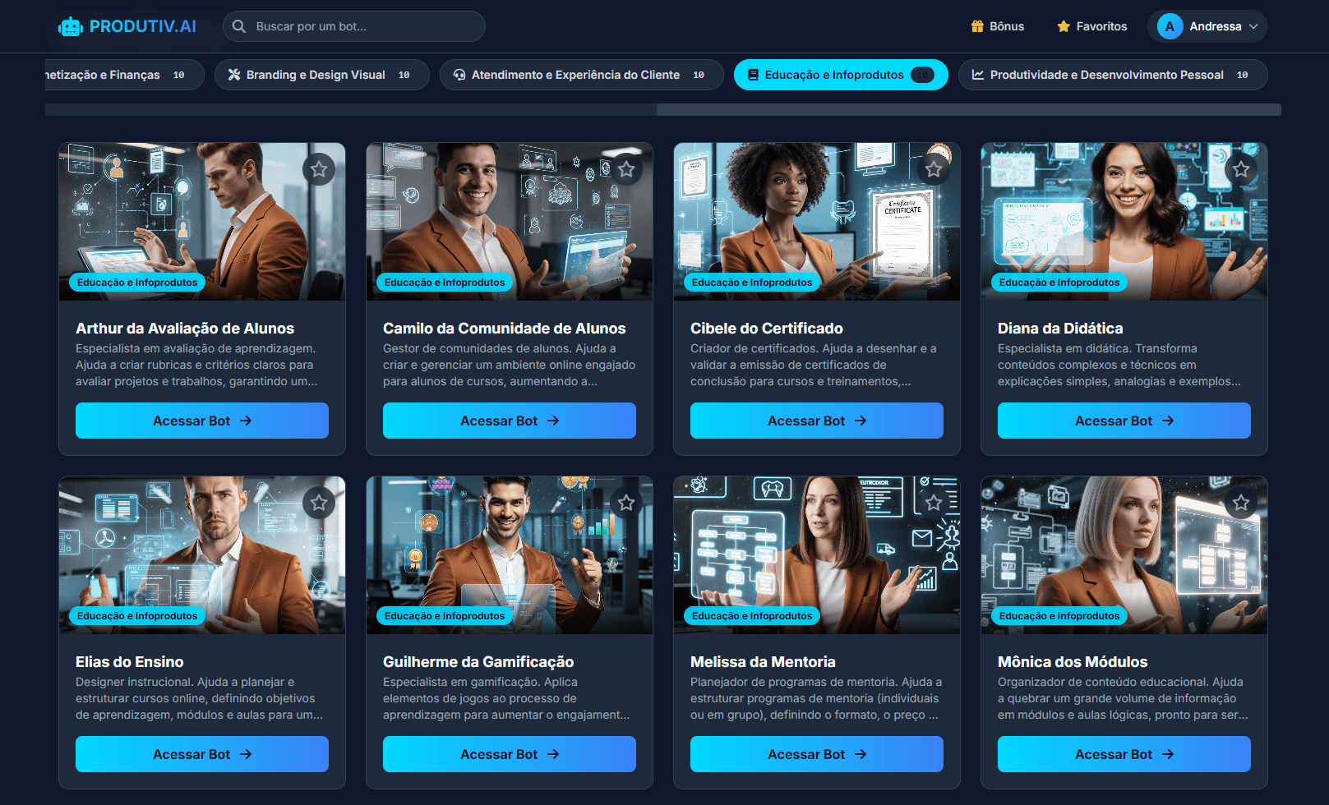Click the book icon on Educação e Infoprodutos

(x=752, y=74)
